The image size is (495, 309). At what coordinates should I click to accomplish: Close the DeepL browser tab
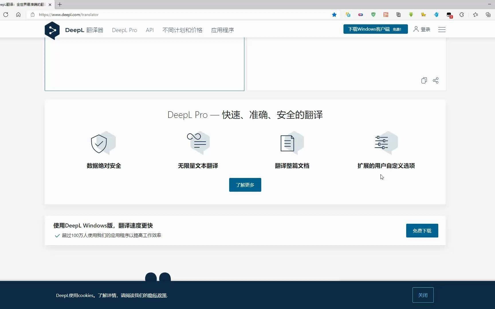pyautogui.click(x=50, y=5)
